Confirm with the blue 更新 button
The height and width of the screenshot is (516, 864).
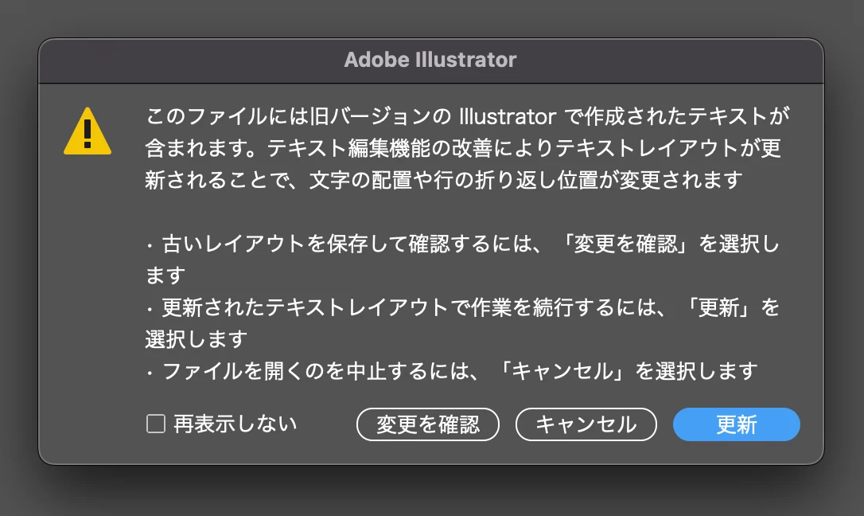(x=737, y=424)
